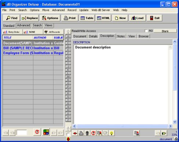This screenshot has width=179, height=142.
Task: Sort by the AUTHOR column header
Action: point(43,38)
